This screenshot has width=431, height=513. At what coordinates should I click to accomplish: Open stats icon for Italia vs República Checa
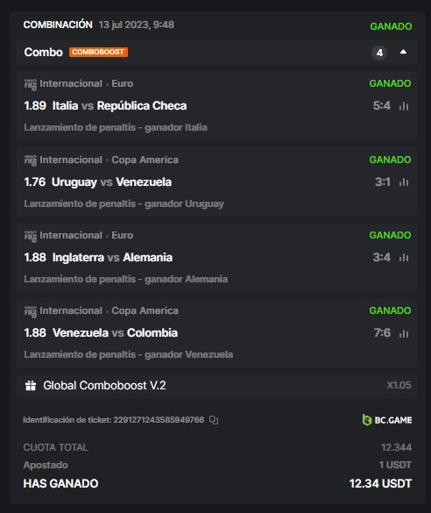point(404,106)
